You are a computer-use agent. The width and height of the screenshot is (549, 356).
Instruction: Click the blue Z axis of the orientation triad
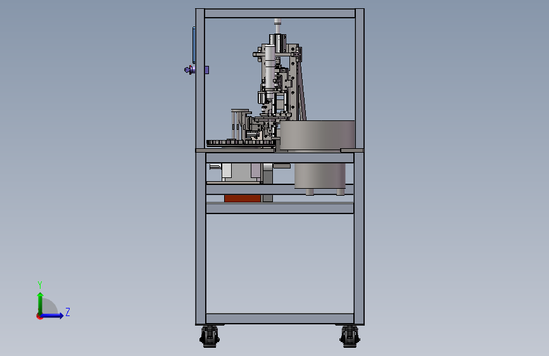[x=53, y=315]
